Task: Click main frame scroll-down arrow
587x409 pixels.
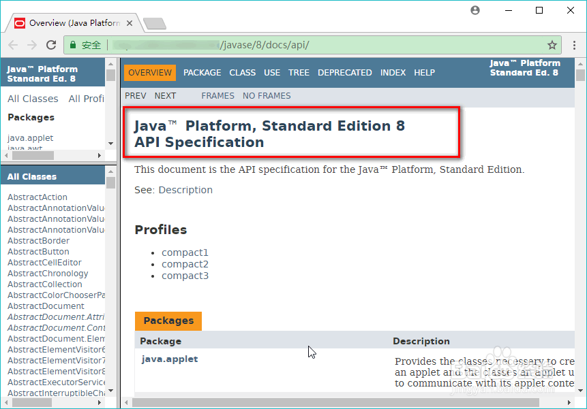Action: pos(580,391)
